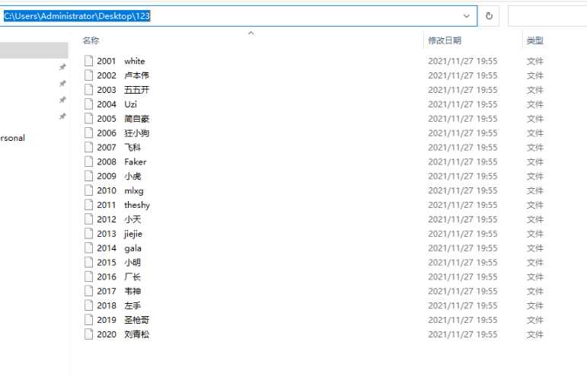587x377 pixels.
Task: Click the file icon of 2001 white
Action: (89, 61)
